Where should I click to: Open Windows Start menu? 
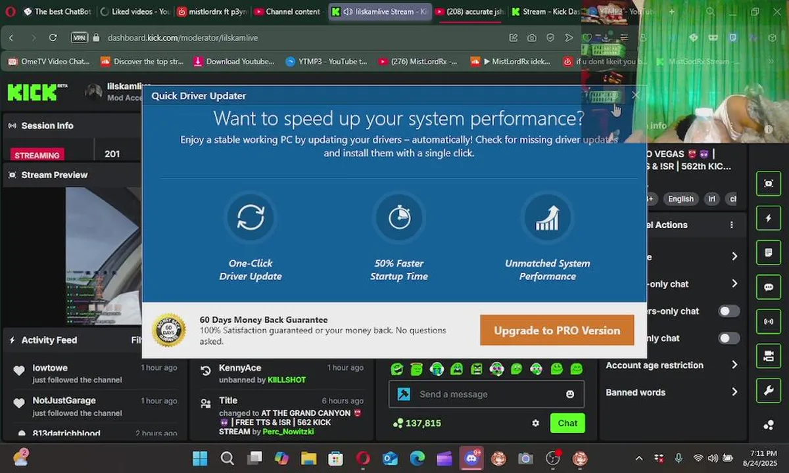click(200, 458)
